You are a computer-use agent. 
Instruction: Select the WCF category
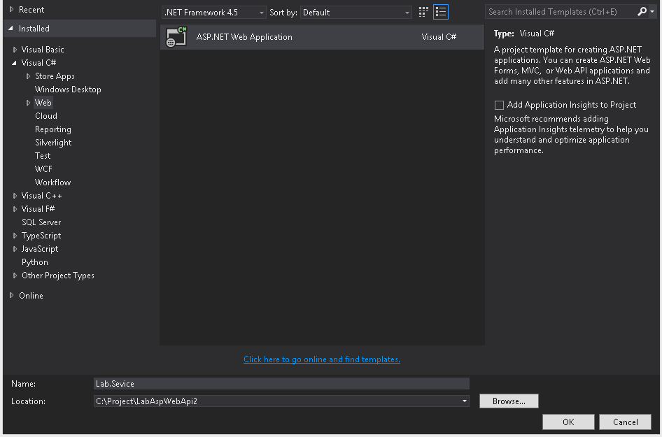pyautogui.click(x=43, y=169)
